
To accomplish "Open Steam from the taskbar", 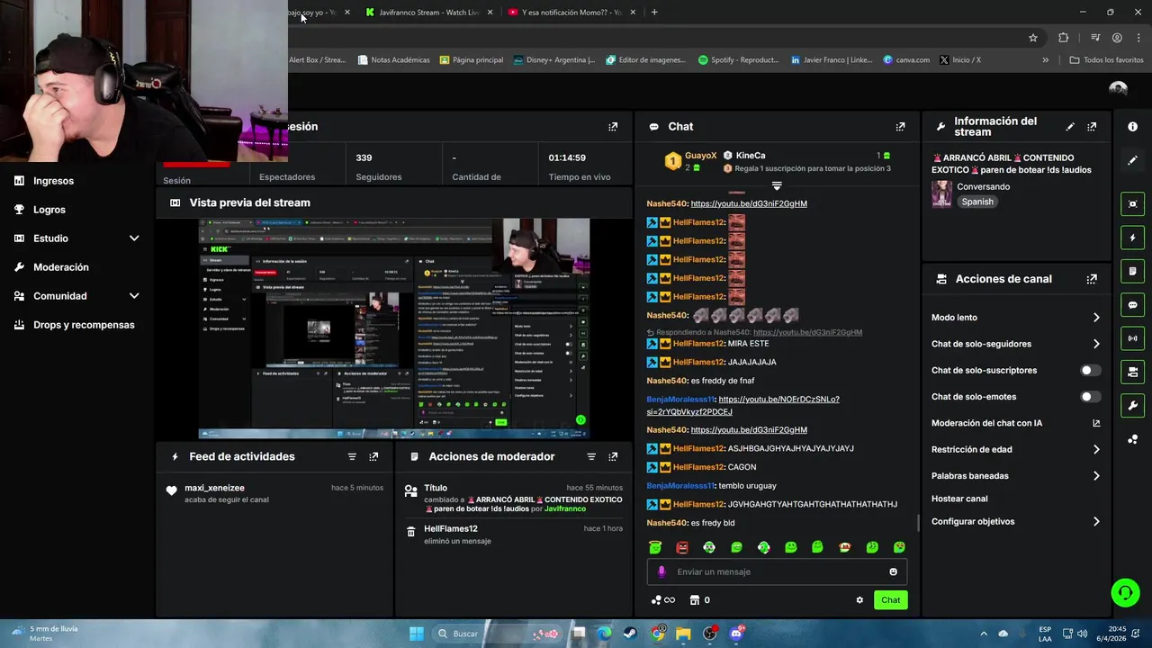I will (x=630, y=634).
